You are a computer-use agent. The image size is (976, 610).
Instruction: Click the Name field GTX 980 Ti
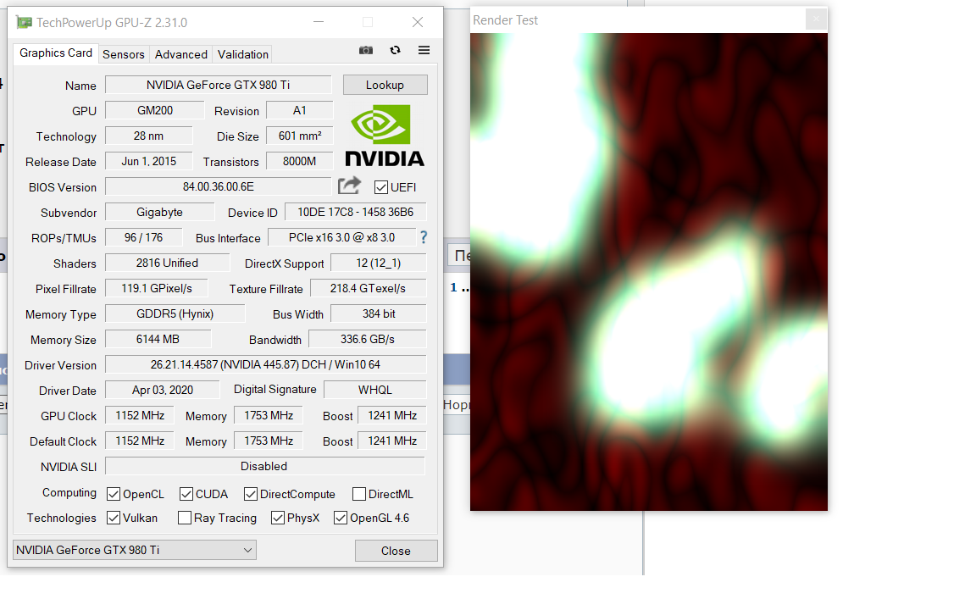coord(219,85)
